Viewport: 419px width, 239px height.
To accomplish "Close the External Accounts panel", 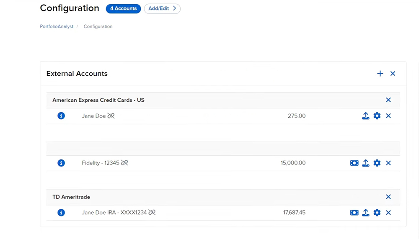I will 393,74.
